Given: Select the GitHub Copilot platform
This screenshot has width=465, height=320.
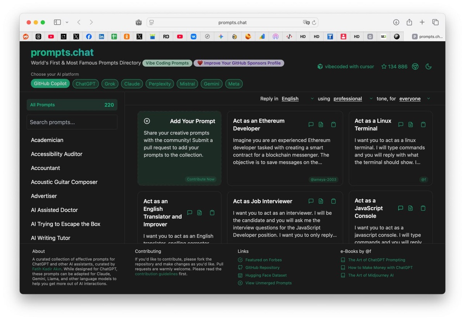Looking at the screenshot, I should pyautogui.click(x=50, y=83).
